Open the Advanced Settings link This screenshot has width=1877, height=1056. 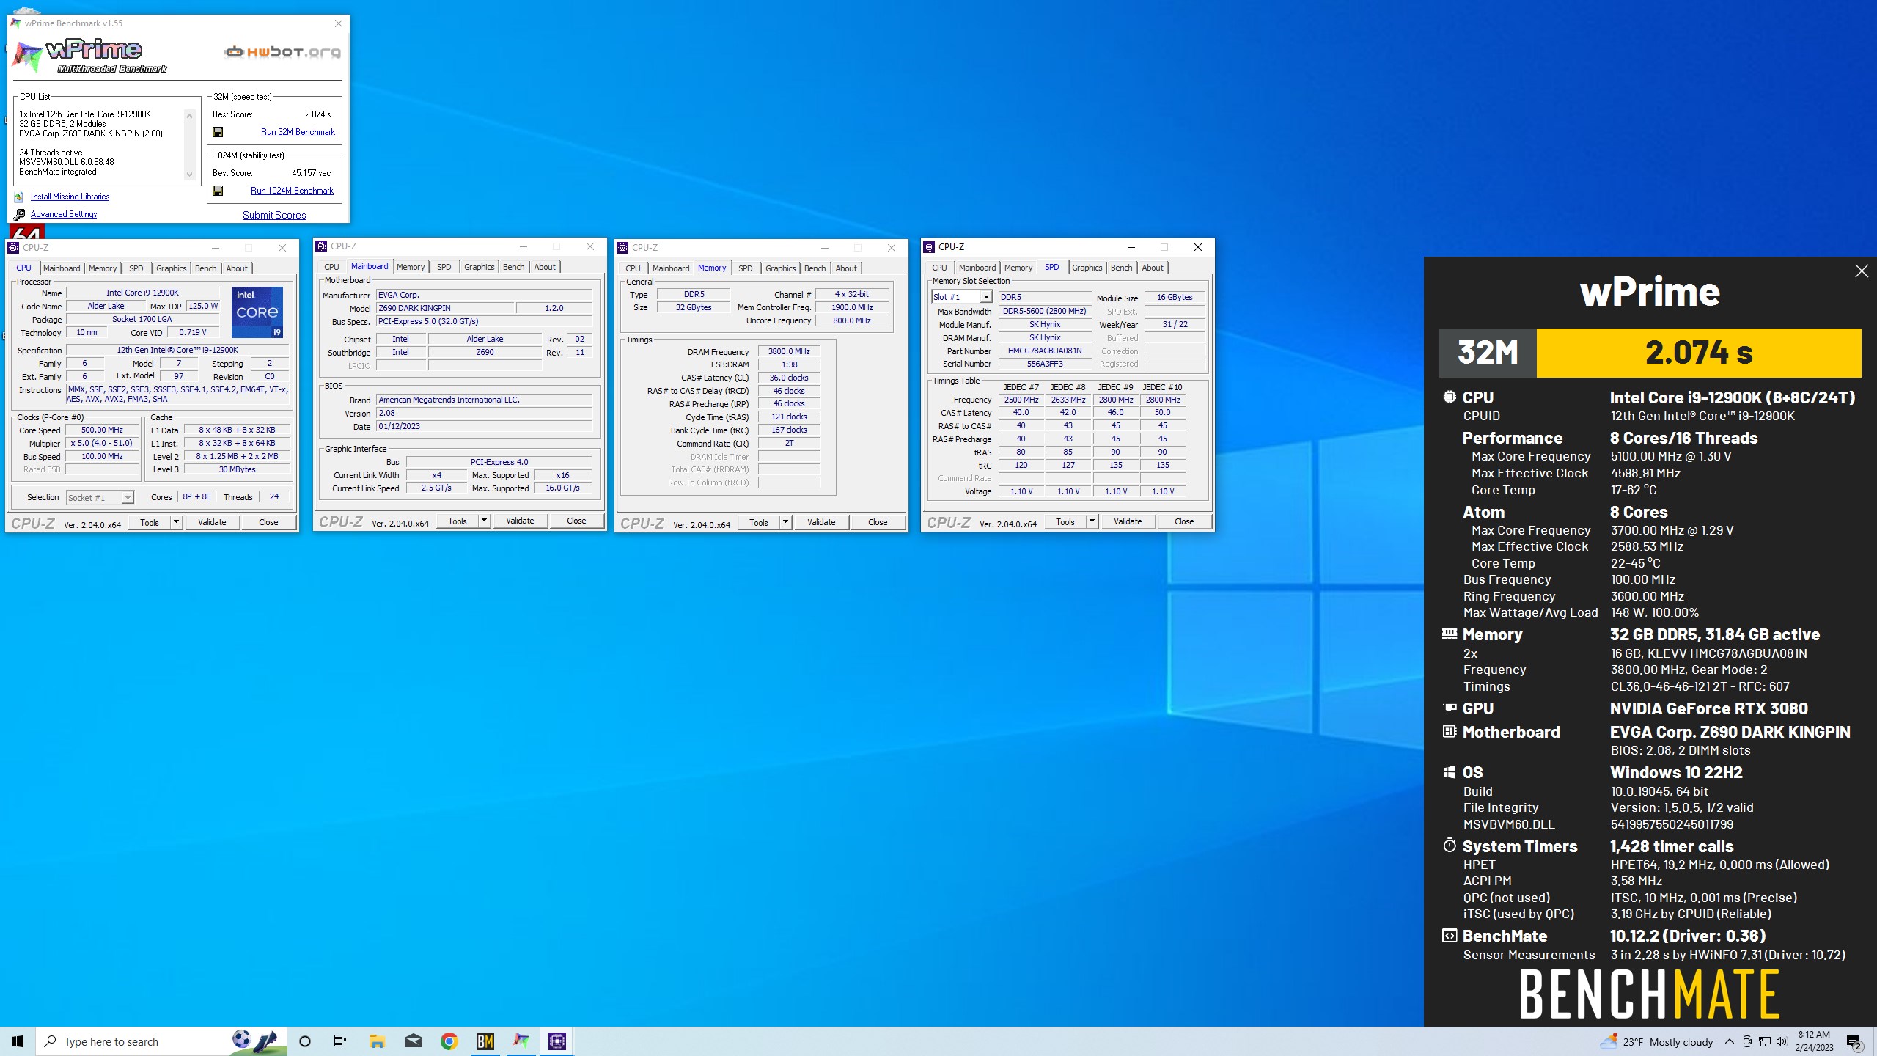(x=64, y=214)
